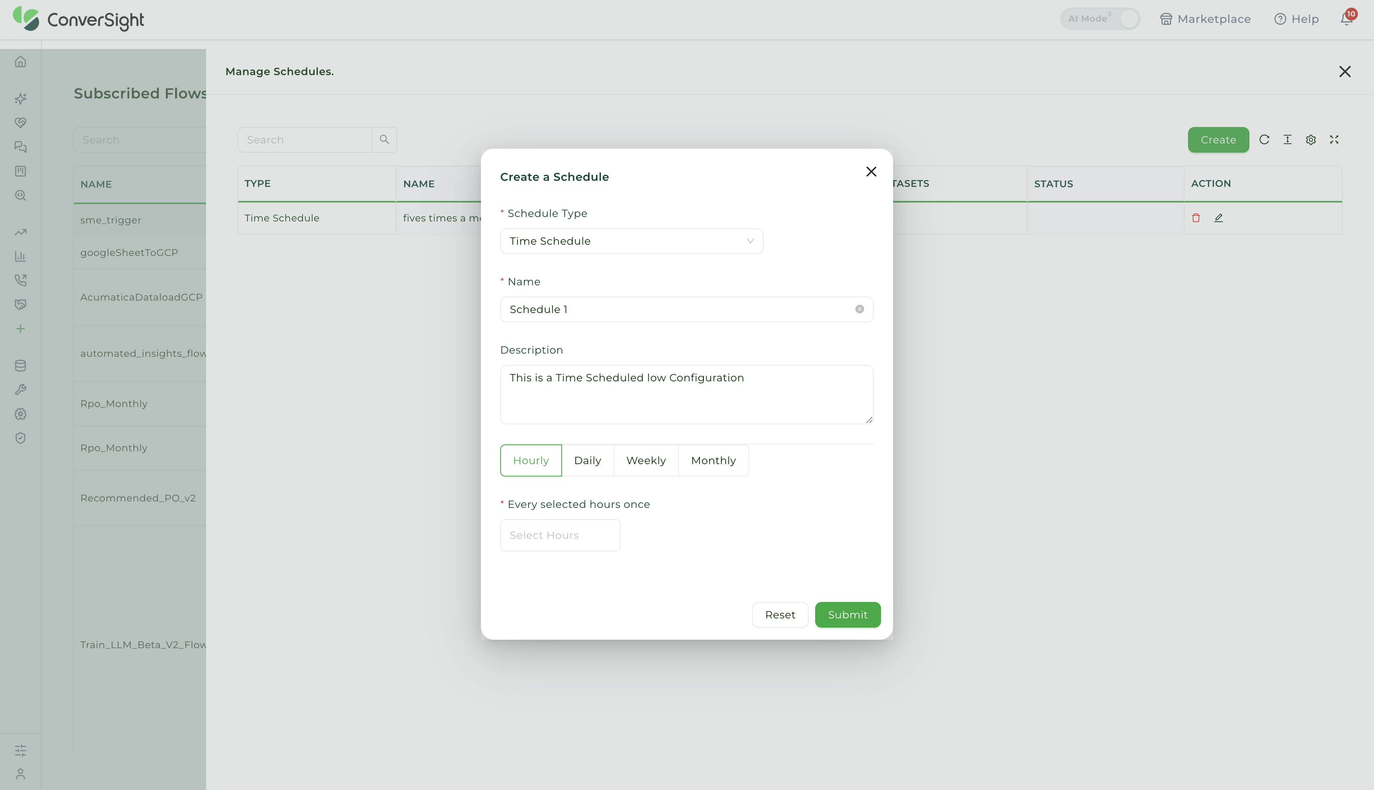The image size is (1374, 790).
Task: Open the wrench tools icon in sidebar
Action: 20,389
